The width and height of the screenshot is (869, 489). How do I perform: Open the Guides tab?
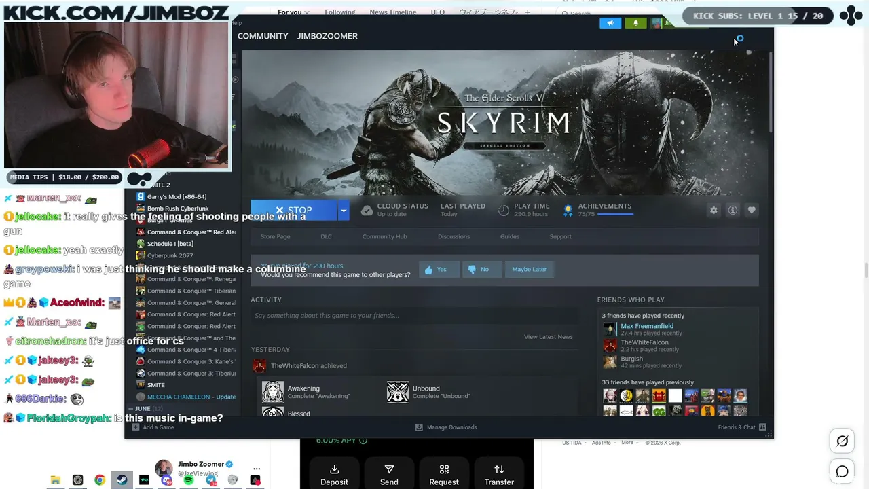coord(510,236)
